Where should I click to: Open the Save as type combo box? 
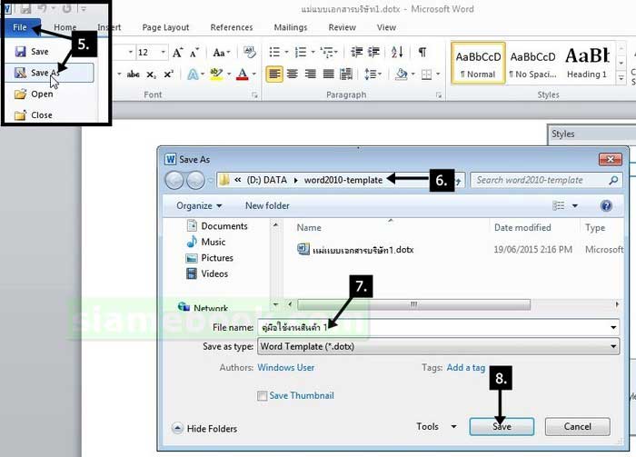(x=438, y=347)
